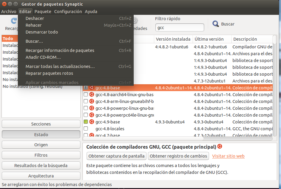This screenshot has height=189, width=281.
Task: Click the window close button
Action: 4,4
